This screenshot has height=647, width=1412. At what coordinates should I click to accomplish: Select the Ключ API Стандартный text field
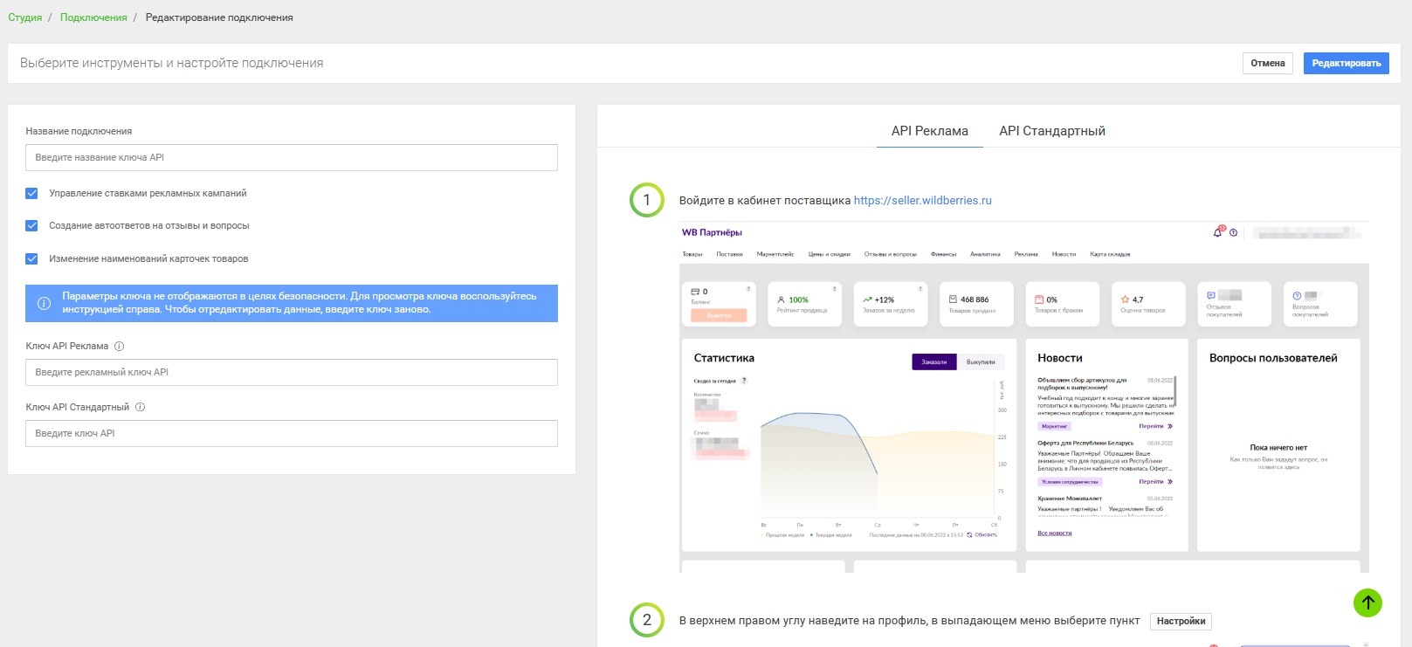(291, 434)
